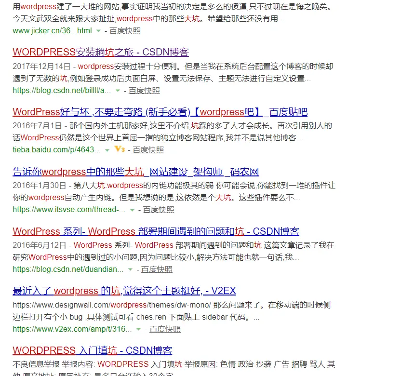Open result '告诉你wordpress中的那些大坑' 码农网
Screen dimensions: 414x376
tap(136, 172)
